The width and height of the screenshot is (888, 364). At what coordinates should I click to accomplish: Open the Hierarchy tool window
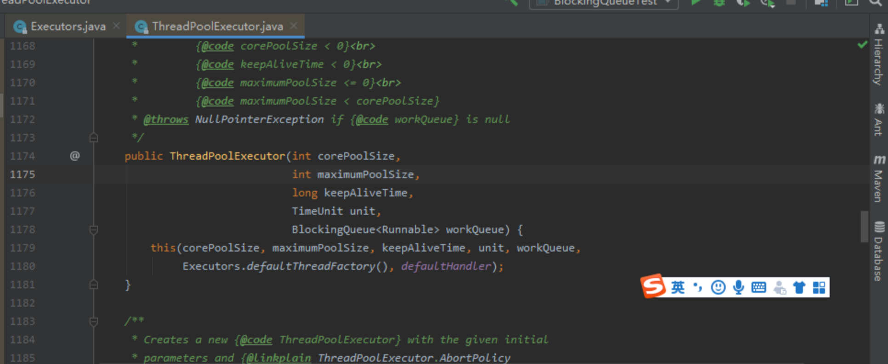coord(878,55)
